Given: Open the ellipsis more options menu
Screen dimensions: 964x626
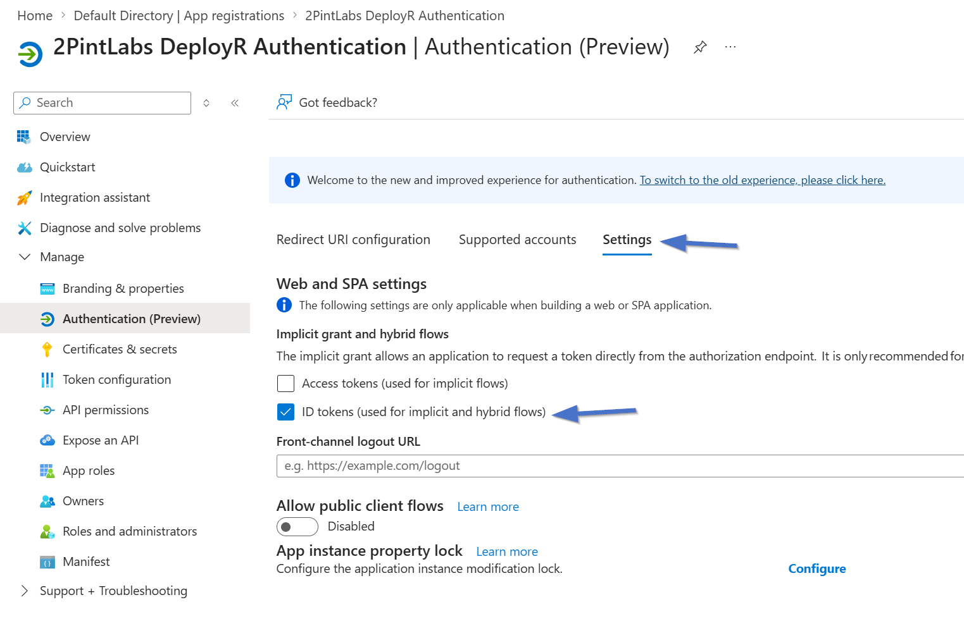Looking at the screenshot, I should tap(730, 47).
